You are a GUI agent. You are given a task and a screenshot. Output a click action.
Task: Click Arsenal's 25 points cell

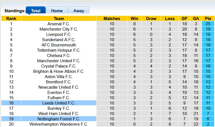point(208,24)
